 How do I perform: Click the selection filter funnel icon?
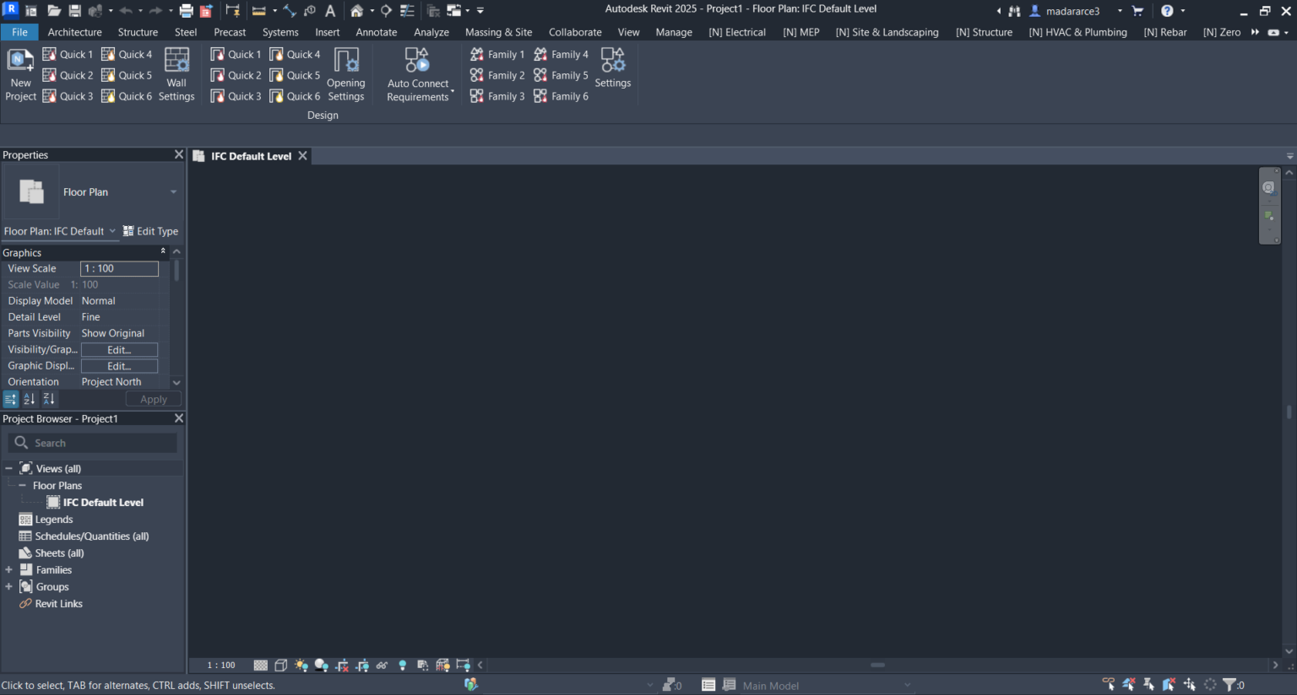1229,685
